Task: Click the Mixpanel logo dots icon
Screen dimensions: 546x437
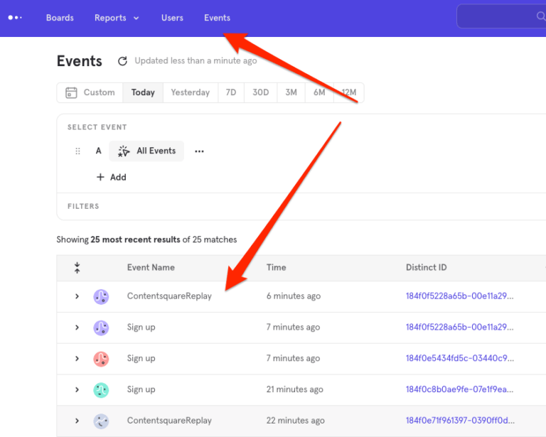Action: click(x=15, y=18)
